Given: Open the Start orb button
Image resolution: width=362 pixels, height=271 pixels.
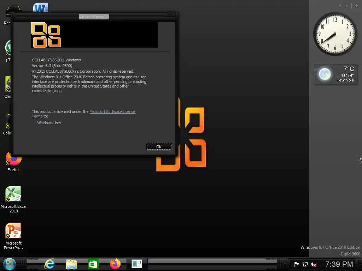Looking at the screenshot, I should (9, 264).
